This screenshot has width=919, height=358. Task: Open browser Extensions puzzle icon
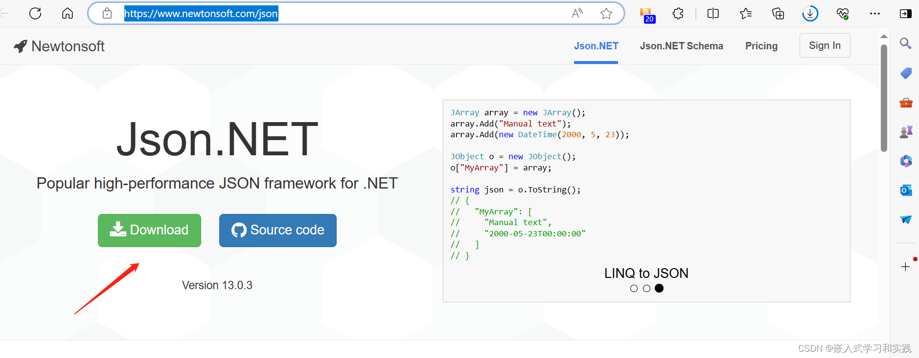pyautogui.click(x=678, y=13)
